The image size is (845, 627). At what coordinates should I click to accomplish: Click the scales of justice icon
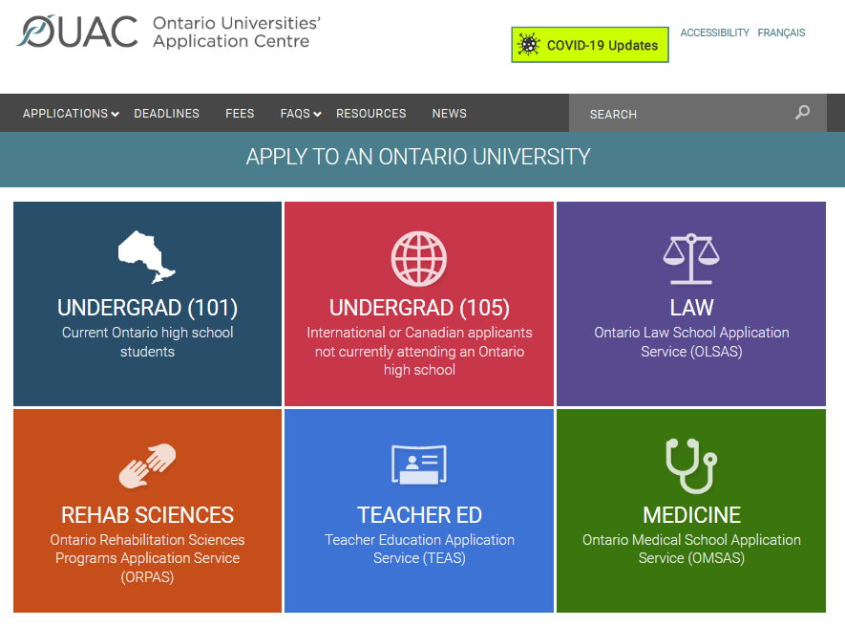click(x=691, y=259)
